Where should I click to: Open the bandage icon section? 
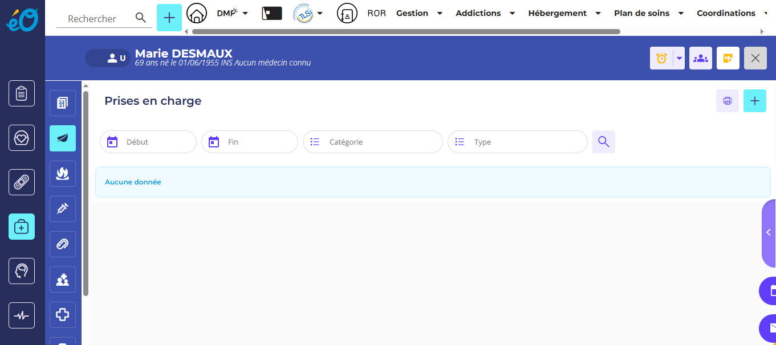click(x=22, y=182)
